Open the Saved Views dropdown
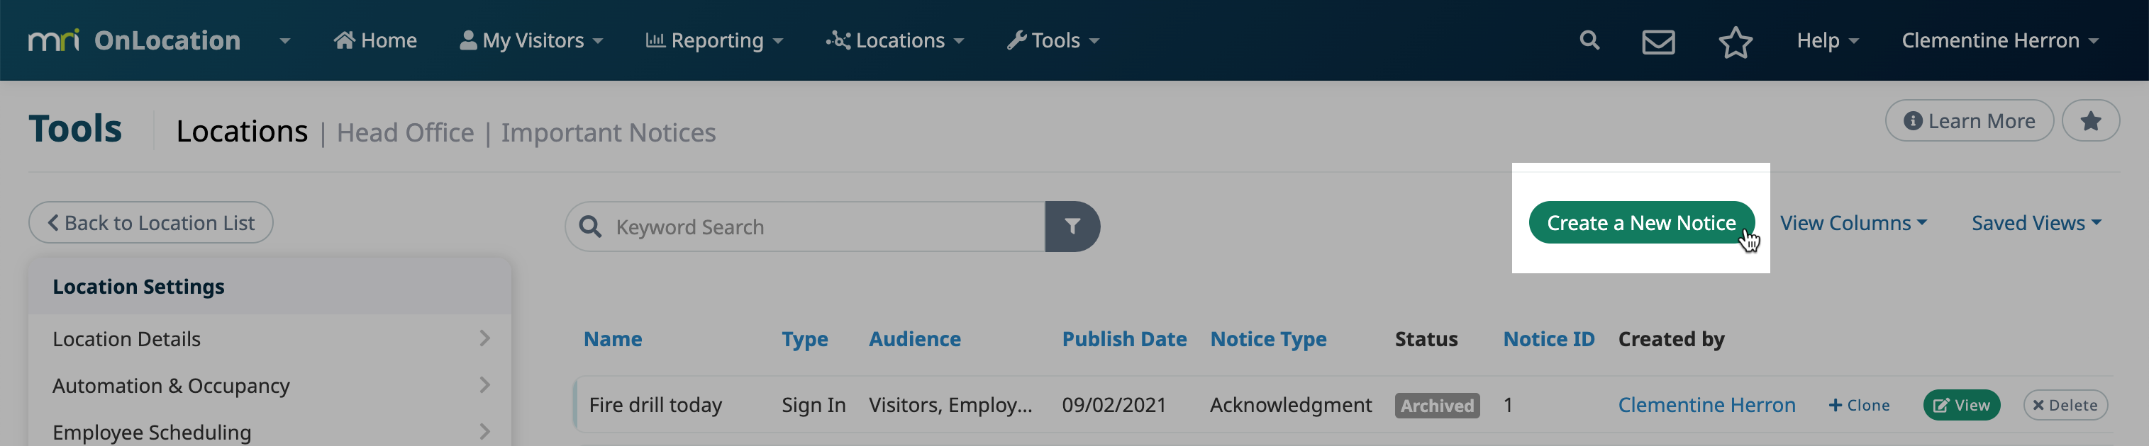 pos(2036,222)
